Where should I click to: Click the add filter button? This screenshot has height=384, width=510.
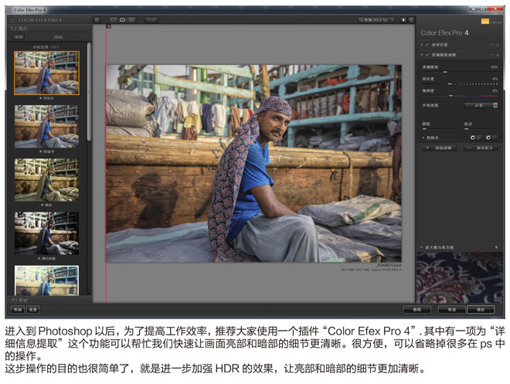440,148
